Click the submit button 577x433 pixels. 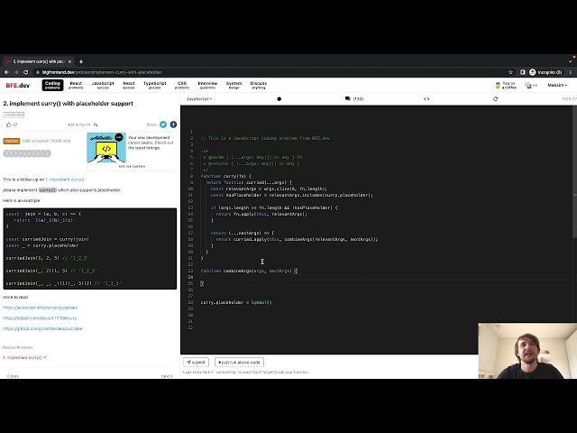(197, 363)
